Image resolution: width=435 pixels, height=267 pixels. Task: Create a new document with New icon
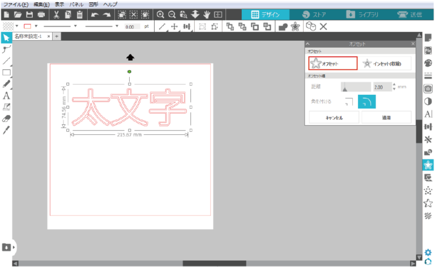tap(6, 15)
